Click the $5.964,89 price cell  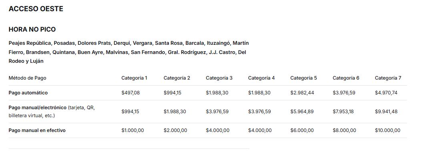point(302,111)
